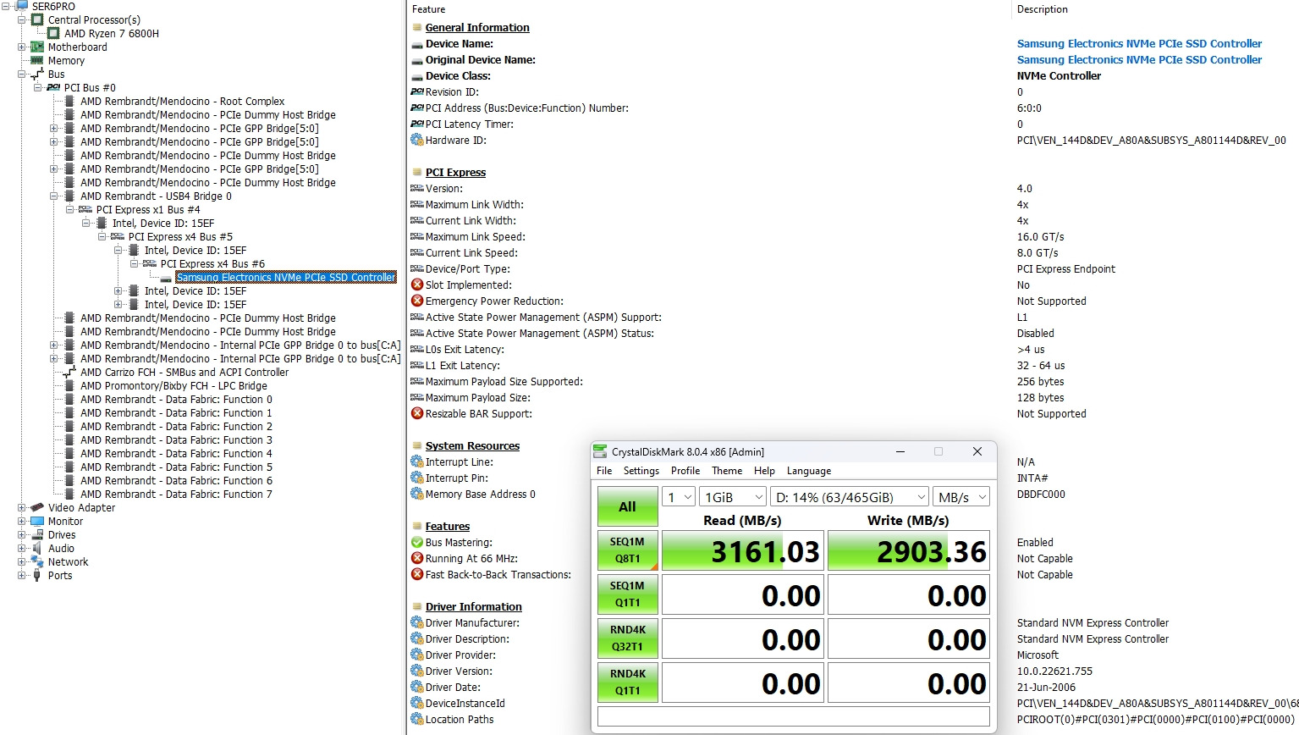Select AMD Promontory/Bixby FCH - LPC Bridge

(x=173, y=385)
